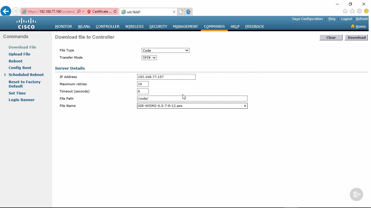371x208 pixels.
Task: Open the CONTROLLER menu
Action: [x=108, y=26]
